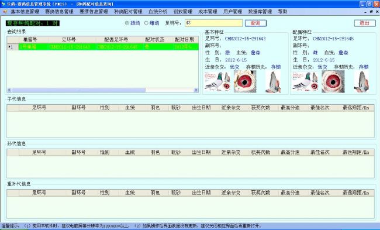Open the 数据库管理 menu
The image size is (380, 230).
[260, 12]
